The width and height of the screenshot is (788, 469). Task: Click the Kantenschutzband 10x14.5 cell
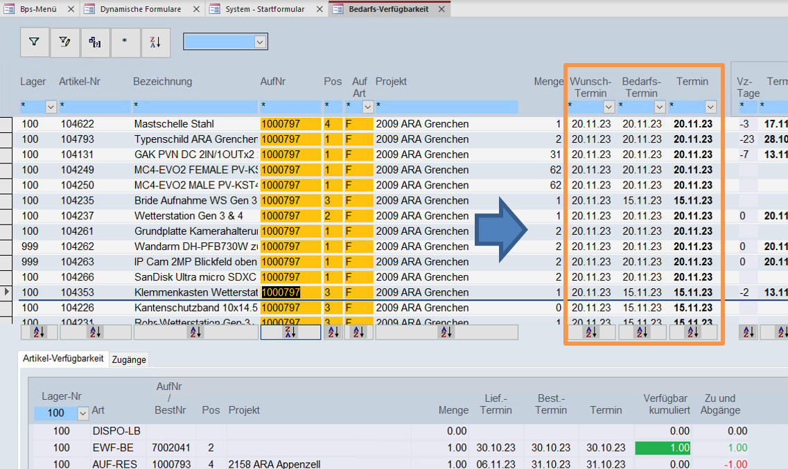195,308
